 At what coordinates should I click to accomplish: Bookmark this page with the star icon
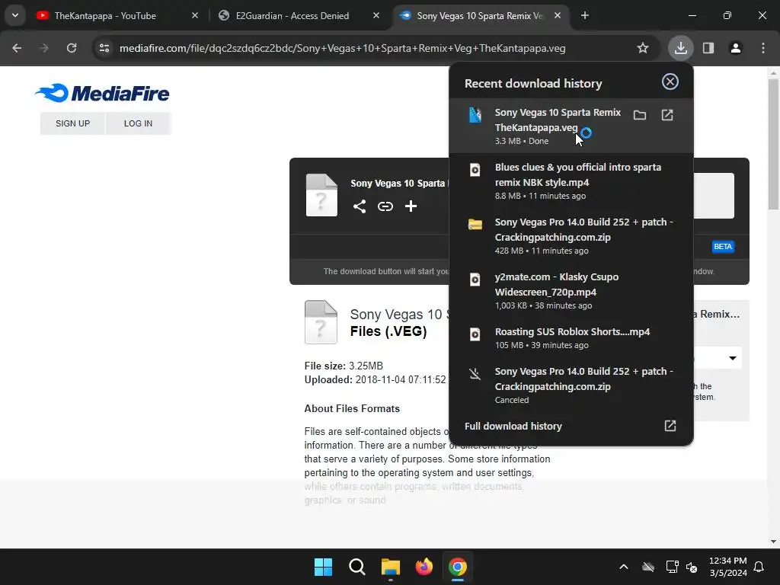tap(643, 48)
